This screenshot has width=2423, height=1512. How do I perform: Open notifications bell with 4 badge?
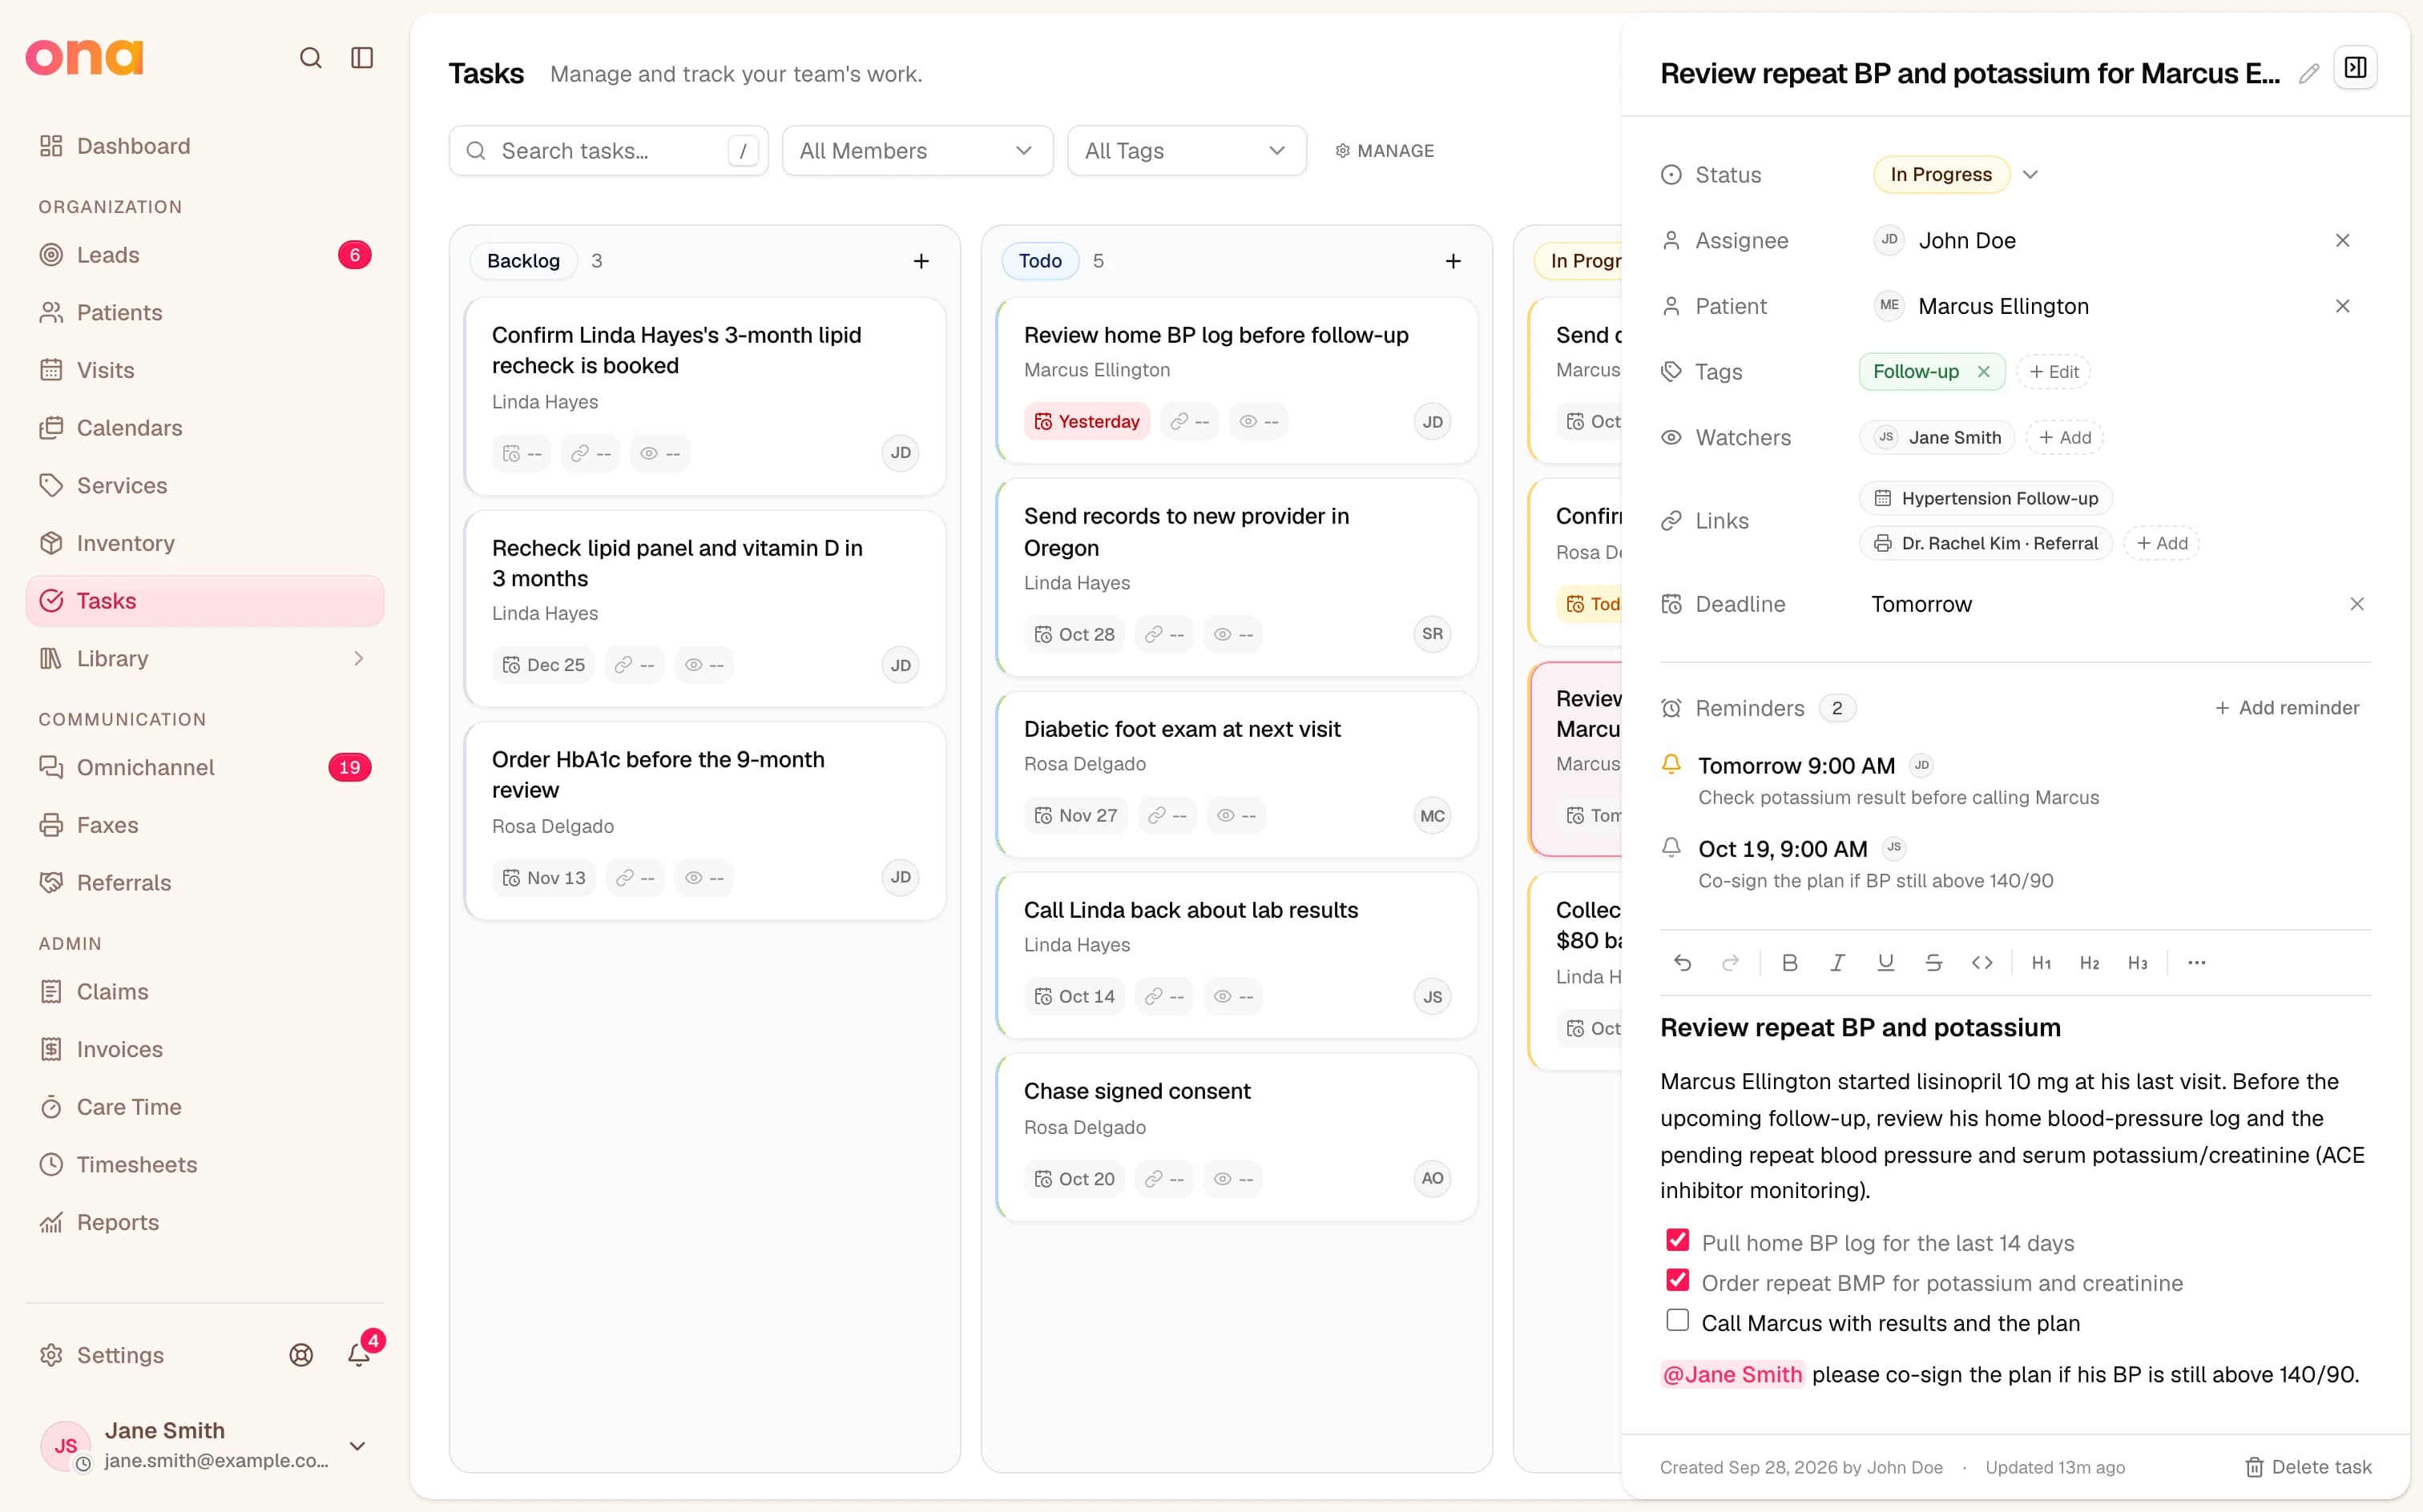click(x=359, y=1354)
